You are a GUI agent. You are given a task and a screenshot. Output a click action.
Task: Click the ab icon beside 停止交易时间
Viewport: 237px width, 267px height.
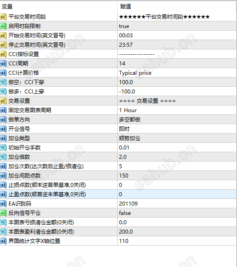tap(3, 45)
